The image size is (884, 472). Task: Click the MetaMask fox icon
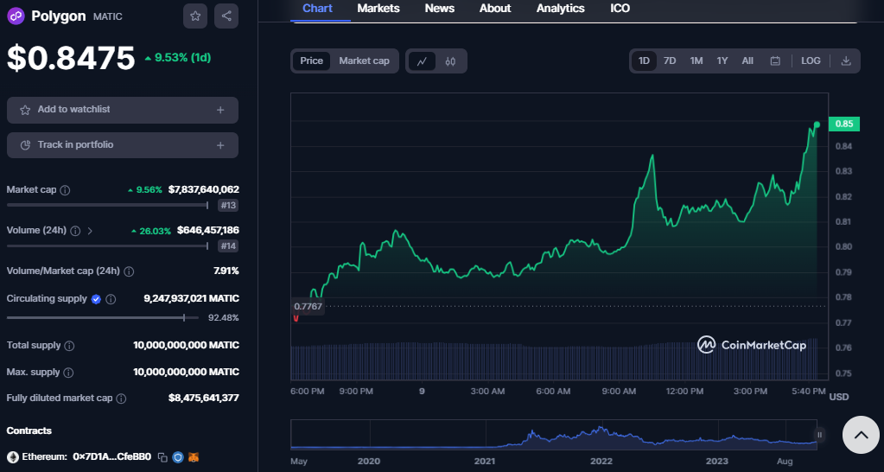pyautogui.click(x=194, y=456)
